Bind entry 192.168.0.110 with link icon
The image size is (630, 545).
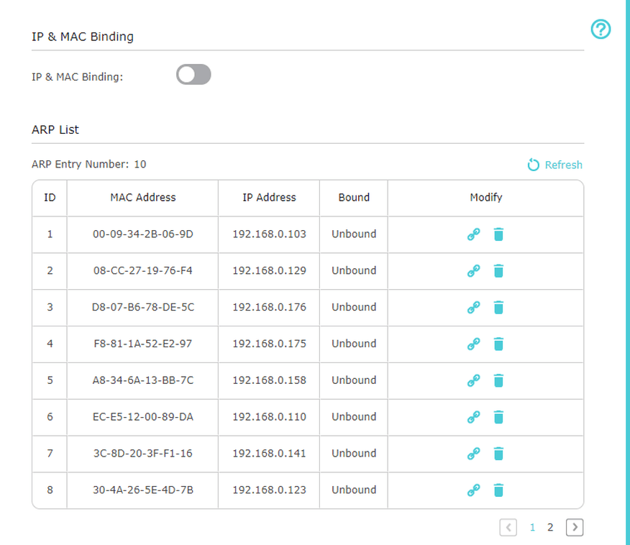(474, 417)
